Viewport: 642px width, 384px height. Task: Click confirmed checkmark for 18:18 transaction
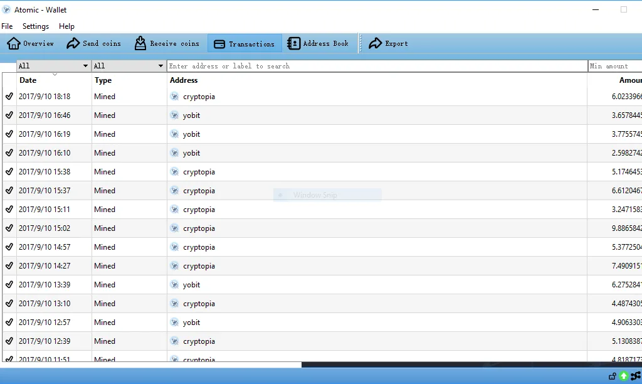[x=9, y=96]
